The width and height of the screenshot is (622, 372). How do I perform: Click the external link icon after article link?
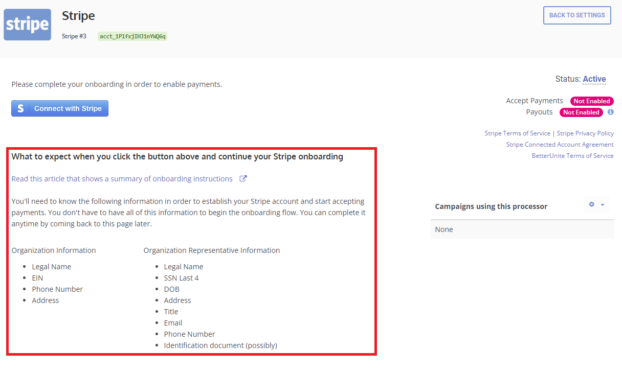243,179
